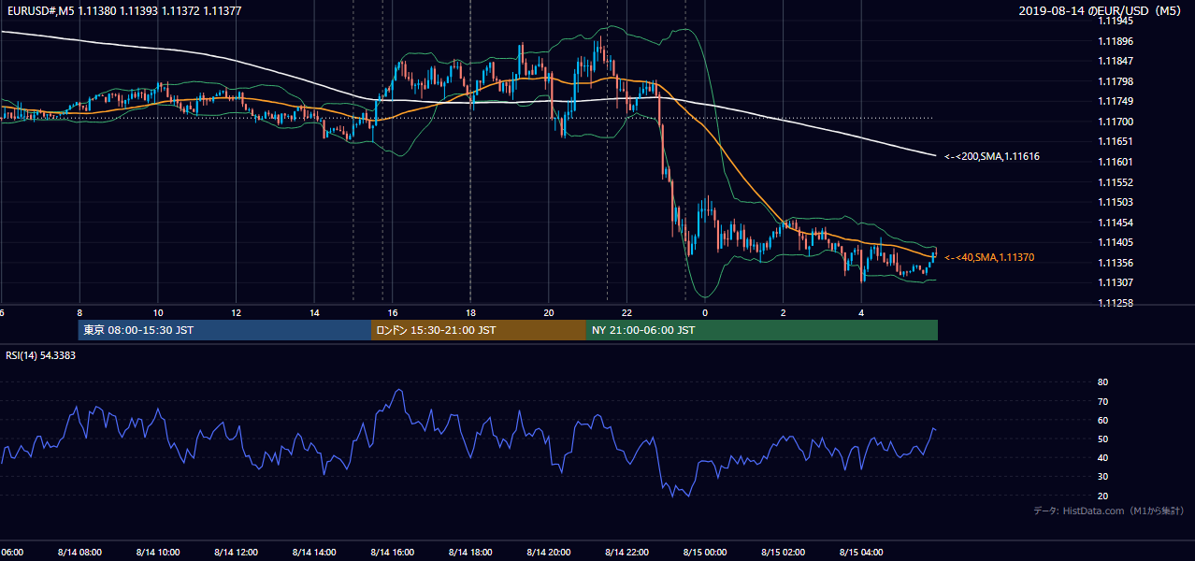Click price axis value 1.11651
Image resolution: width=1195 pixels, height=561 pixels.
pos(1116,141)
